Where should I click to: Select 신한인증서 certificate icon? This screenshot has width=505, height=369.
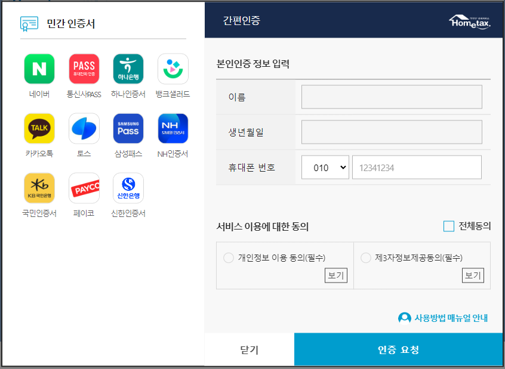[x=129, y=187]
